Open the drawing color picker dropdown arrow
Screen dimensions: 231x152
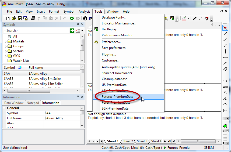click(x=188, y=18)
